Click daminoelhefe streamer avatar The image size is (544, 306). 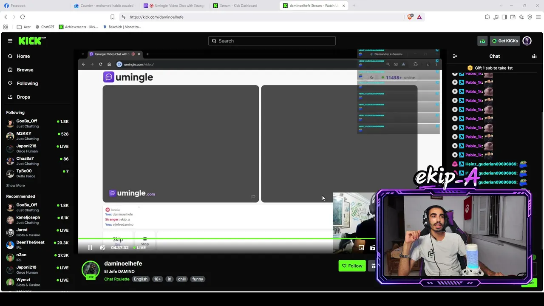pos(91,269)
